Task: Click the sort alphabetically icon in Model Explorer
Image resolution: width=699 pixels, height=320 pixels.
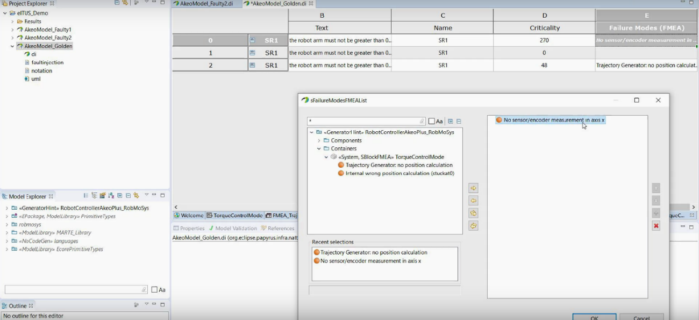Action: (111, 196)
